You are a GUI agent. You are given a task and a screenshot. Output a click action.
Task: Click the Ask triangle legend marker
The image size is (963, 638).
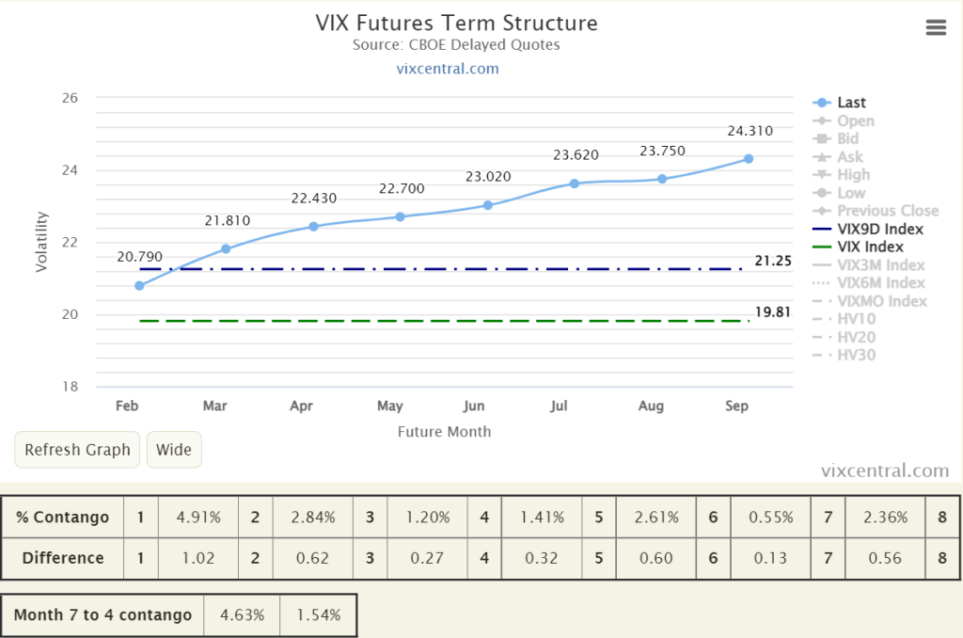tap(821, 157)
